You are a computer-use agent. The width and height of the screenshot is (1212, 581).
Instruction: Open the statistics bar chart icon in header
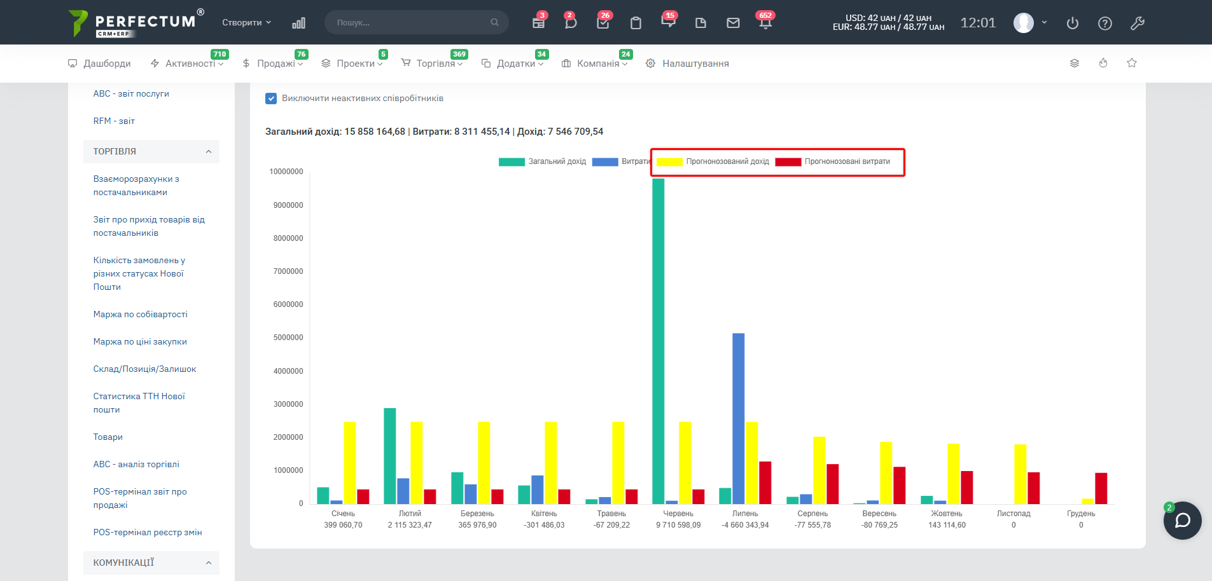point(298,23)
